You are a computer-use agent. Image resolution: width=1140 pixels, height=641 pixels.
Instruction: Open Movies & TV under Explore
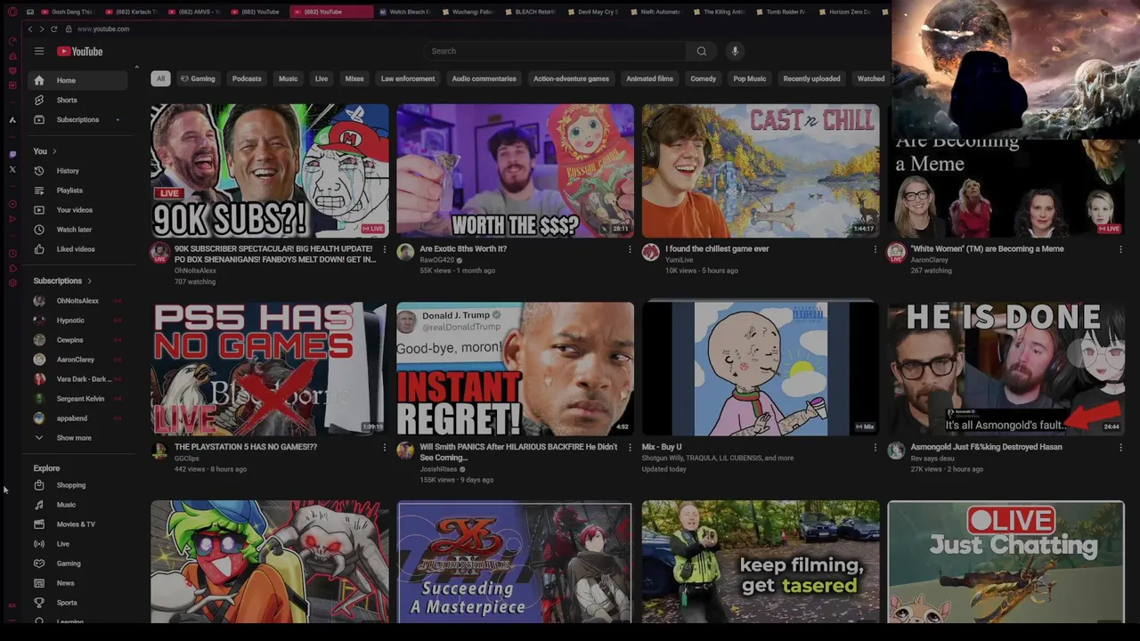(77, 524)
